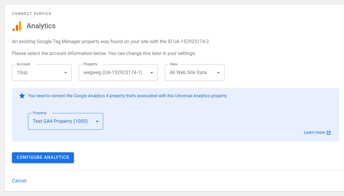Open the View dropdown showing All Web Site Data
The width and height of the screenshot is (344, 196).
point(195,73)
